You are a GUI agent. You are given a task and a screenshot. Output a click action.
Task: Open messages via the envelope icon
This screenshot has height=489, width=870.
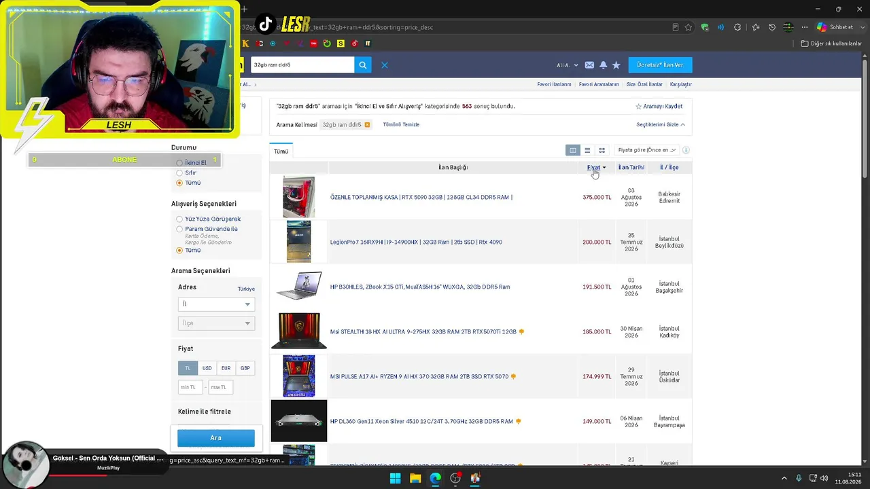pyautogui.click(x=589, y=65)
